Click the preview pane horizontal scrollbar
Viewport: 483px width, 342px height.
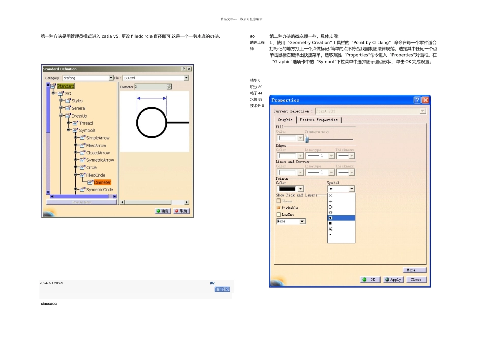155,202
